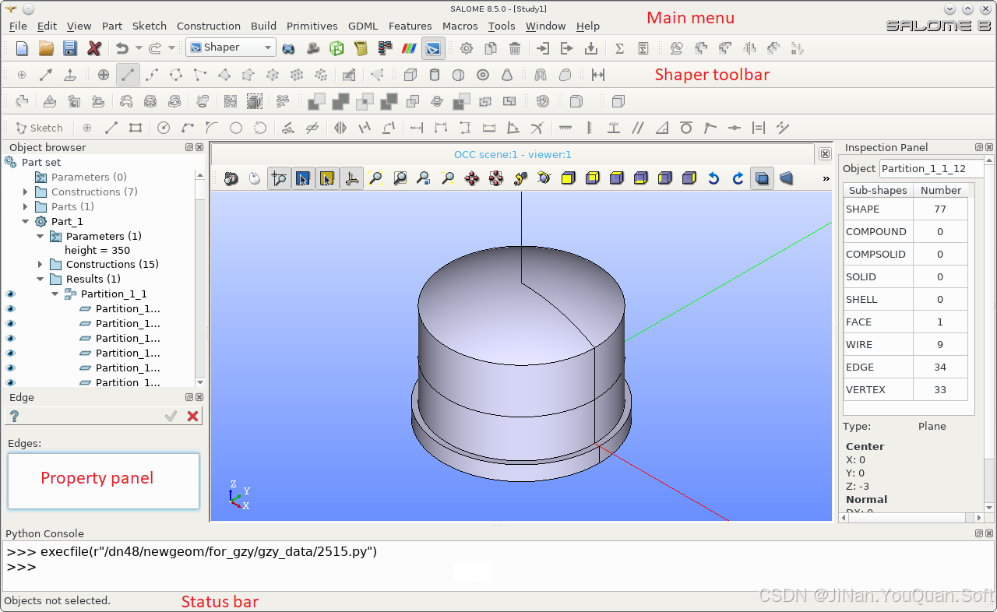Screen dimensions: 997x612
Task: Expand the Parts (1) folder
Action: (x=25, y=206)
